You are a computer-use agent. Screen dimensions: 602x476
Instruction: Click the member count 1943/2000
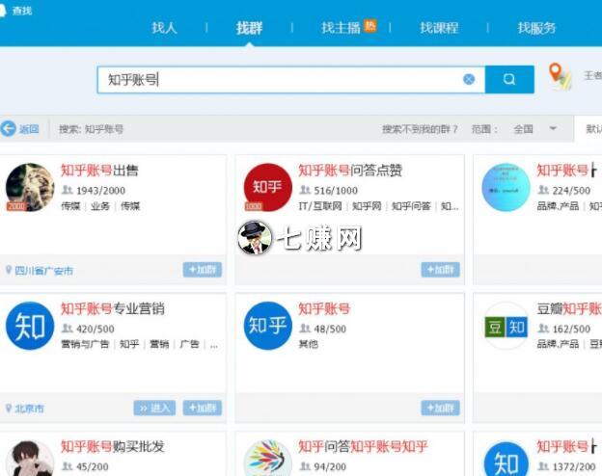pos(100,190)
